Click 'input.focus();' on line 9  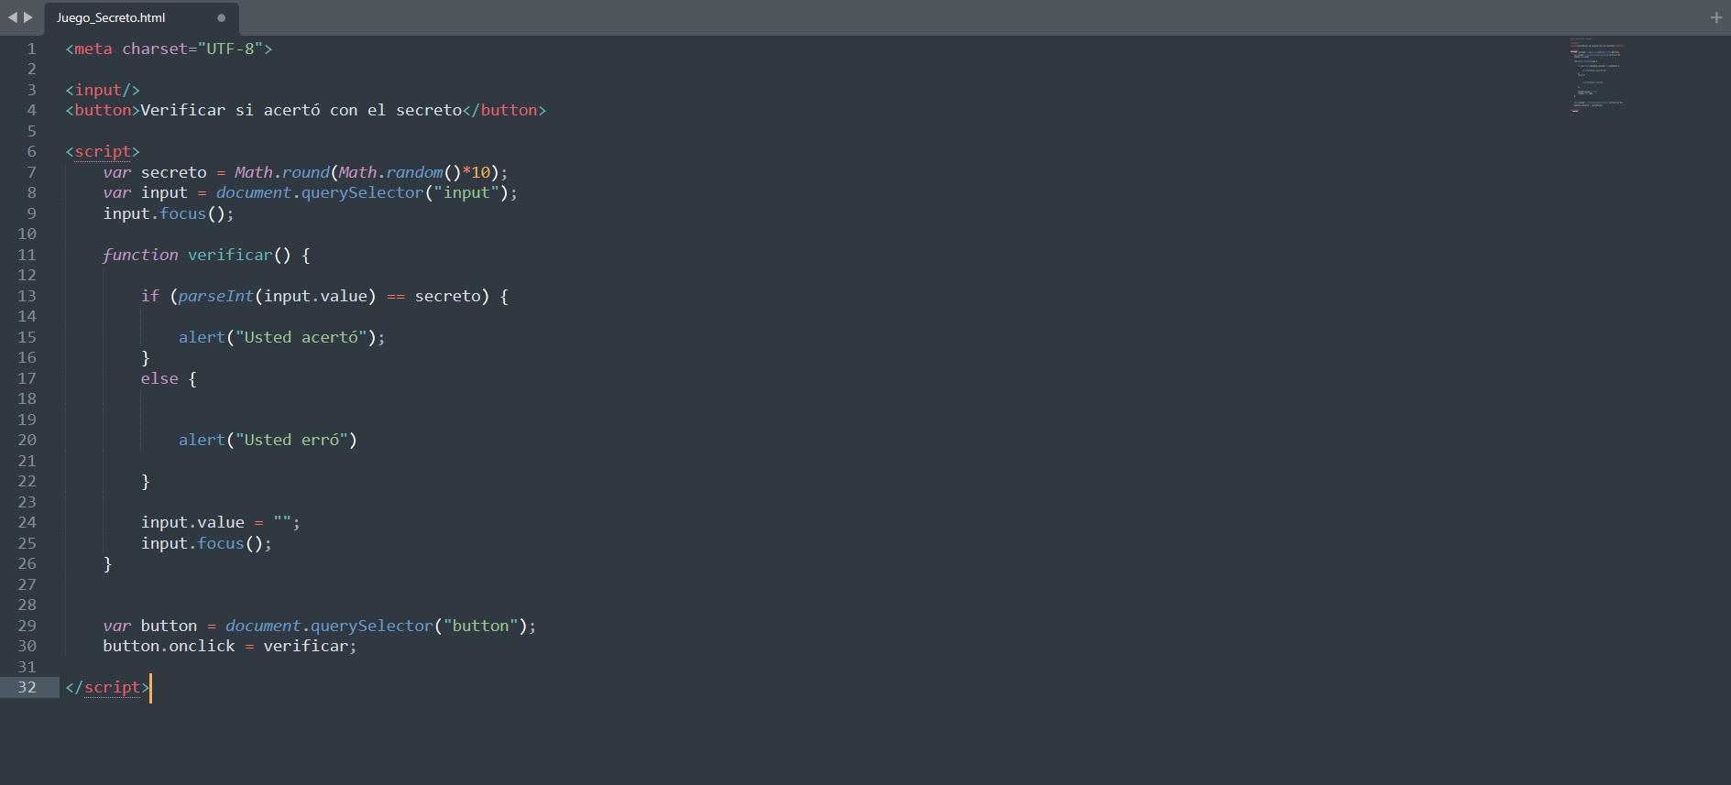[x=169, y=213]
